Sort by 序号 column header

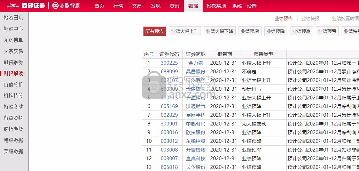click(149, 54)
